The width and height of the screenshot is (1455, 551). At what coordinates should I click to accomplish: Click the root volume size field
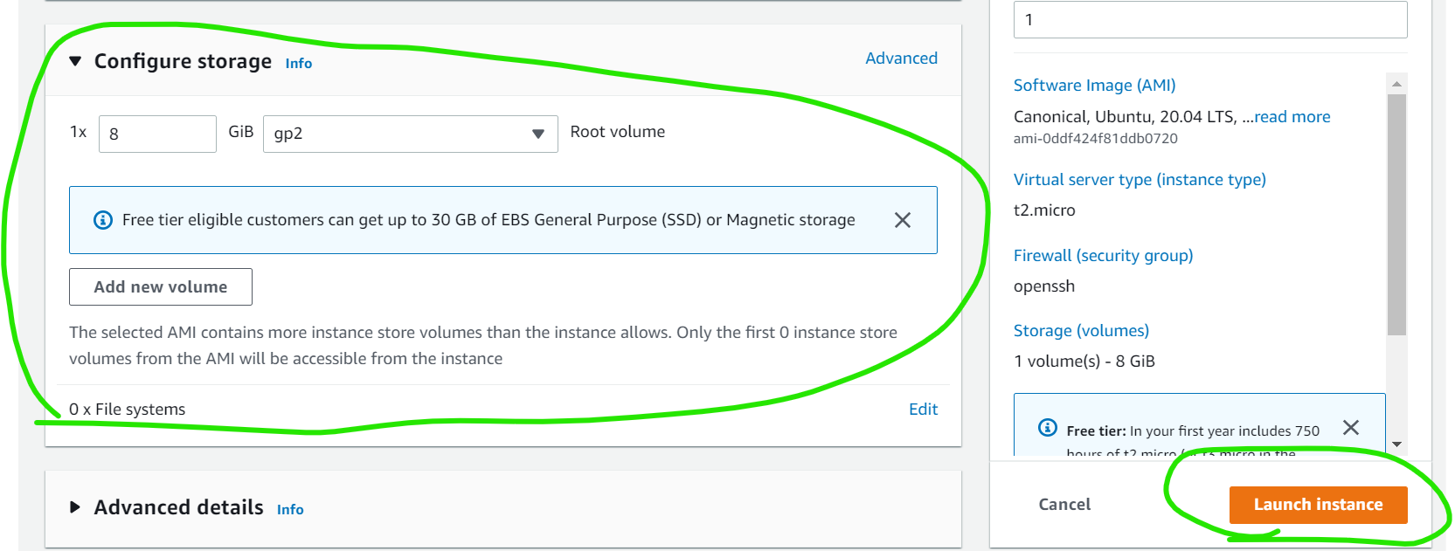click(157, 134)
